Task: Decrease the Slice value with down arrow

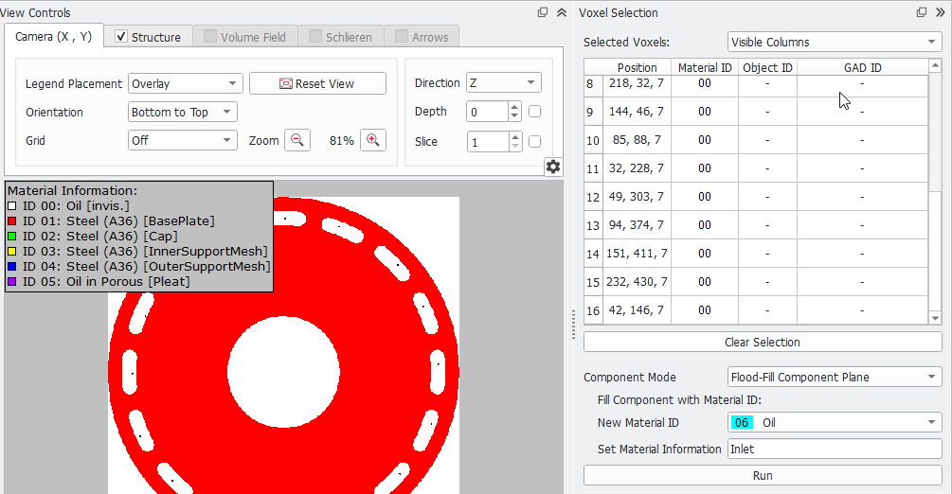Action: 515,146
